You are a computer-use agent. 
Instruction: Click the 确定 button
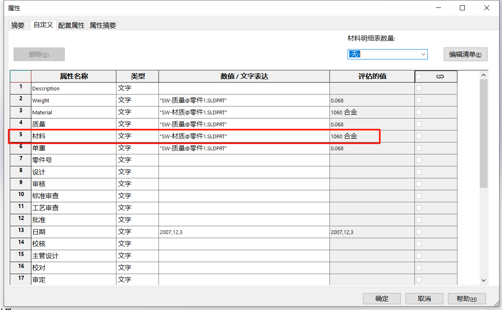(x=381, y=298)
